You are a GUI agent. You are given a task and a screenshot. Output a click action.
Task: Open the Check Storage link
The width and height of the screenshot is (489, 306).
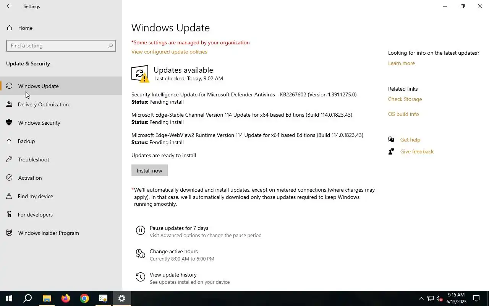405,99
